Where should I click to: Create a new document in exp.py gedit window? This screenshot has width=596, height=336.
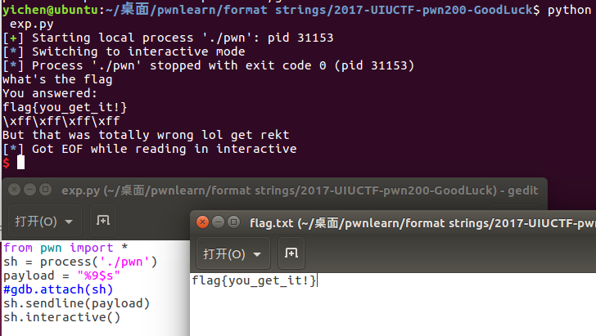point(103,221)
